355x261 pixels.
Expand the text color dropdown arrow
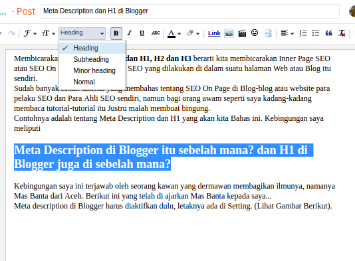[x=179, y=34]
